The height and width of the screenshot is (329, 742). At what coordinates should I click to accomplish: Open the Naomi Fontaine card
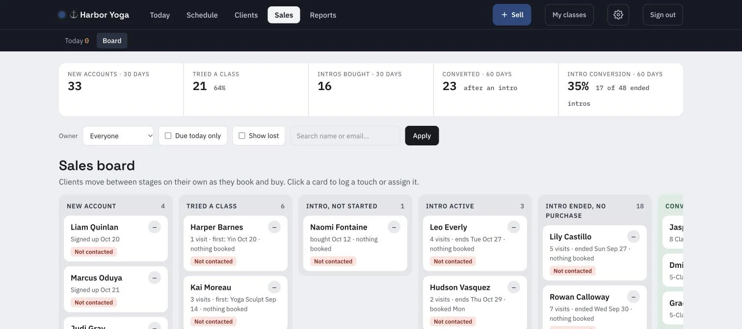click(x=355, y=243)
